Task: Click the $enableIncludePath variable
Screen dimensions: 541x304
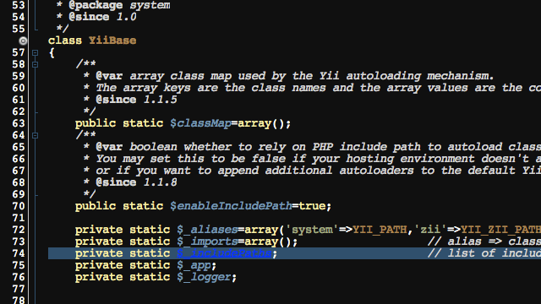Action: pyautogui.click(x=231, y=206)
